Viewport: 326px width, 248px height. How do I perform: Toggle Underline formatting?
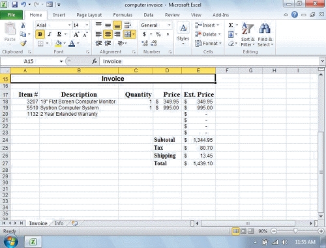(x=59, y=34)
